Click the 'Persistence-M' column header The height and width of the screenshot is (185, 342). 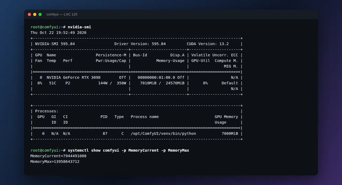tap(111, 55)
